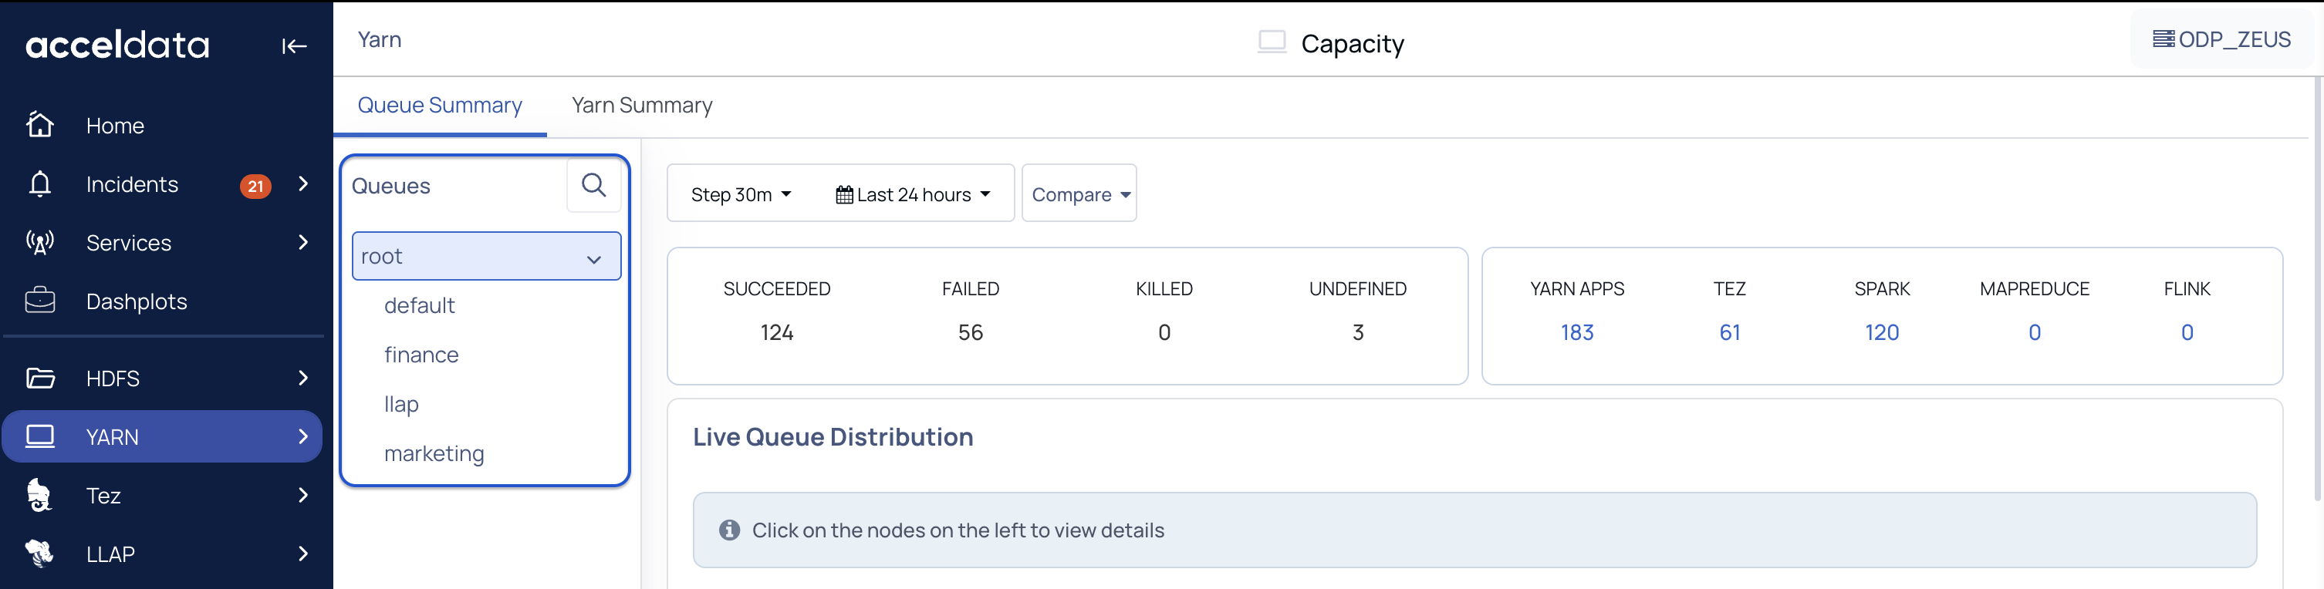2324x589 pixels.
Task: Click the SPARK count 120 link
Action: point(1882,333)
